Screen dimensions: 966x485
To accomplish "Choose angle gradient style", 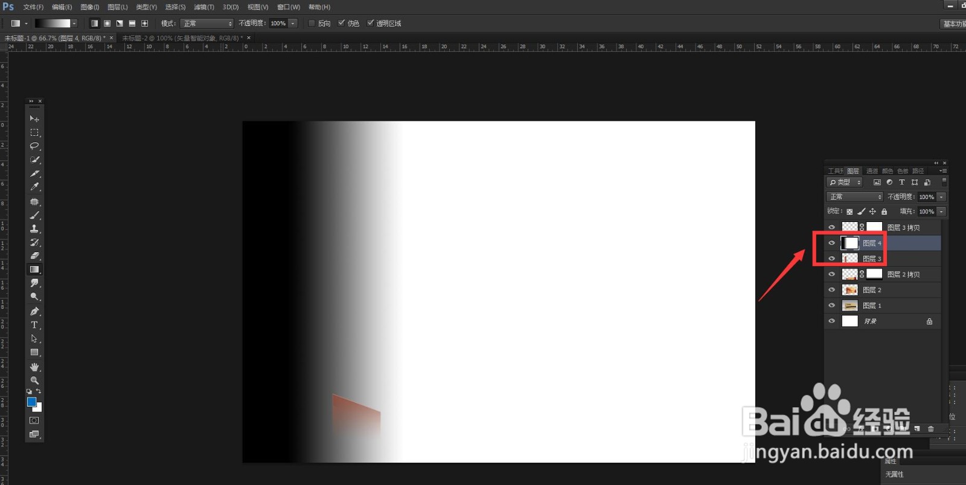I will tap(120, 24).
